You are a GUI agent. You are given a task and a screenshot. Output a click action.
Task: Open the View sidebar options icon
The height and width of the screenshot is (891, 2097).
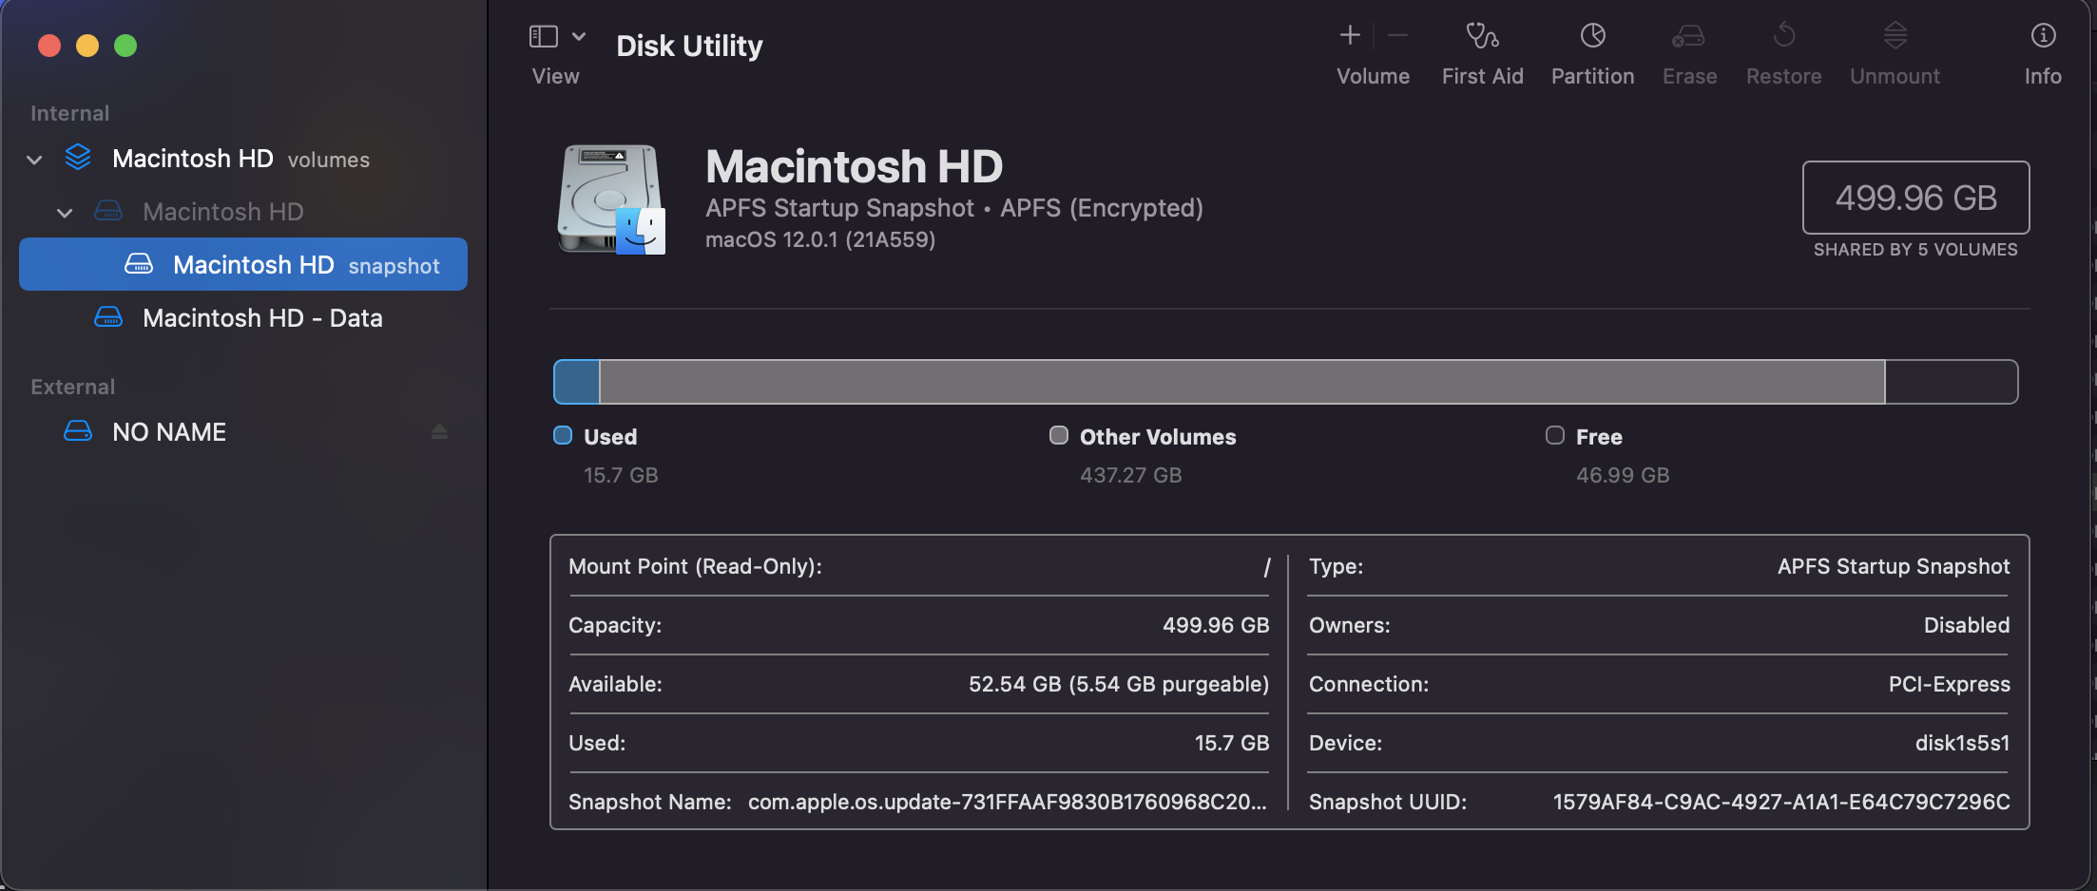coord(543,36)
